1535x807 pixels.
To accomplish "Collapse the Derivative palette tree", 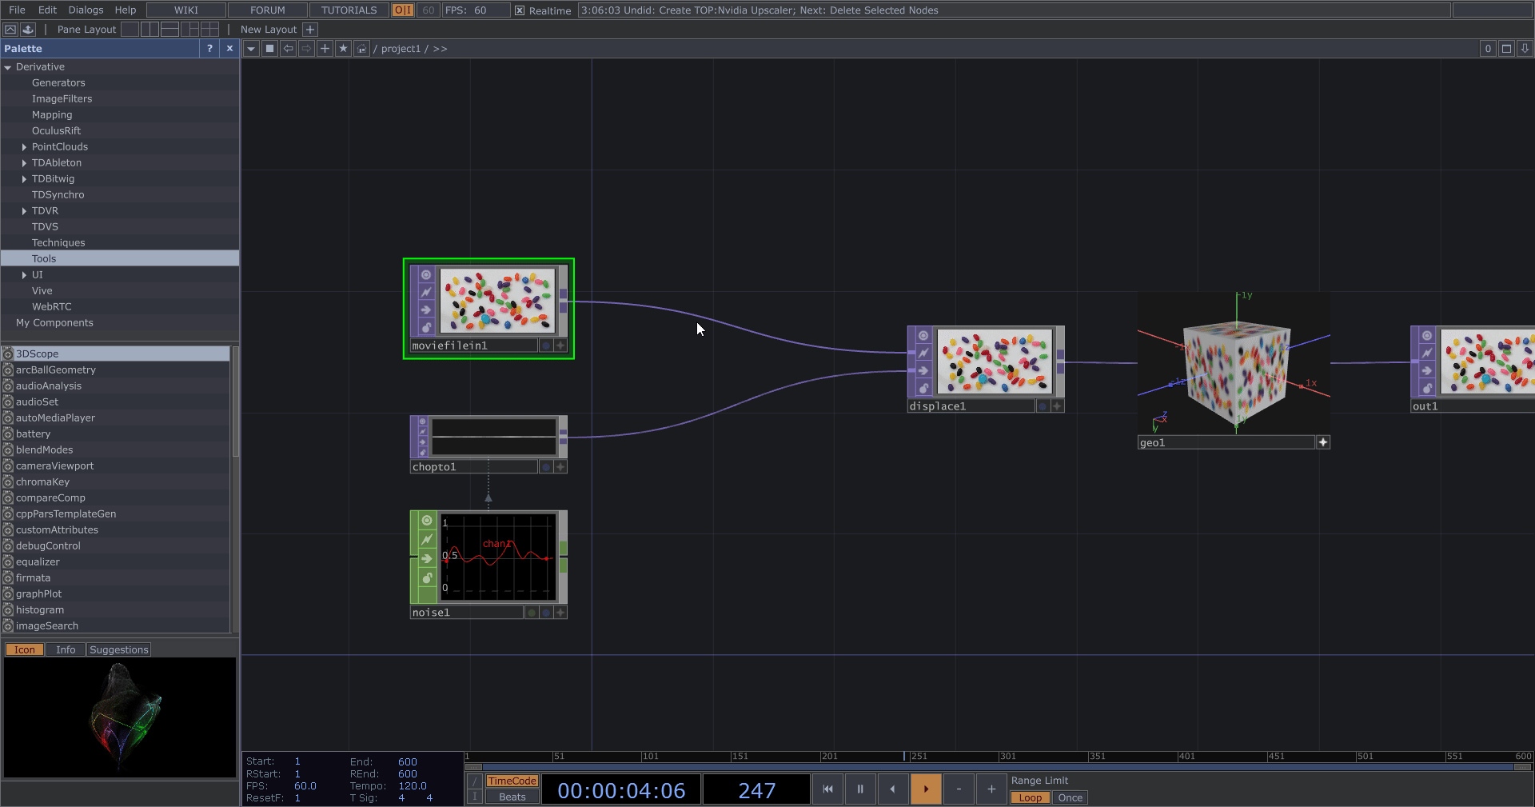I will [x=8, y=67].
